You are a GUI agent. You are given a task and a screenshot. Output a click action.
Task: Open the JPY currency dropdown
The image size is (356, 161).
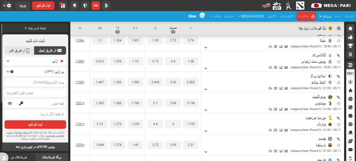pyautogui.click(x=35, y=72)
